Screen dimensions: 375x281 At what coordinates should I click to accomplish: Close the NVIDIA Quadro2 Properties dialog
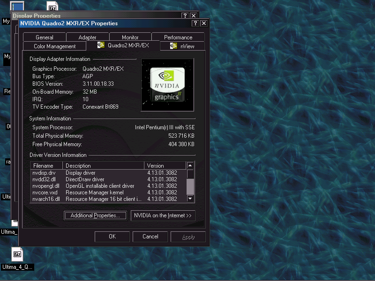(204, 23)
